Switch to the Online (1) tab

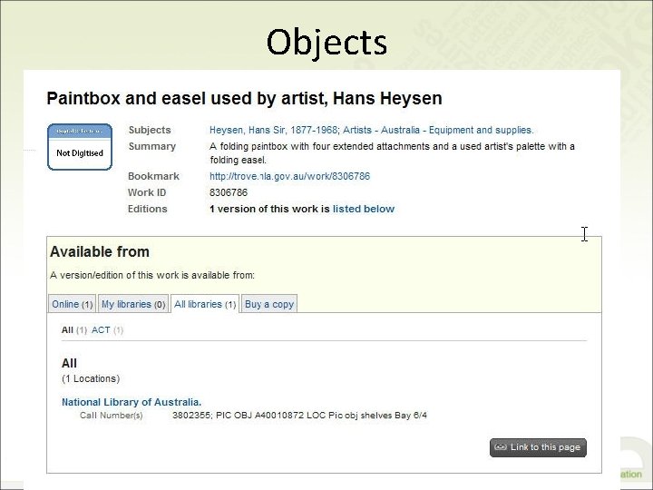(72, 304)
